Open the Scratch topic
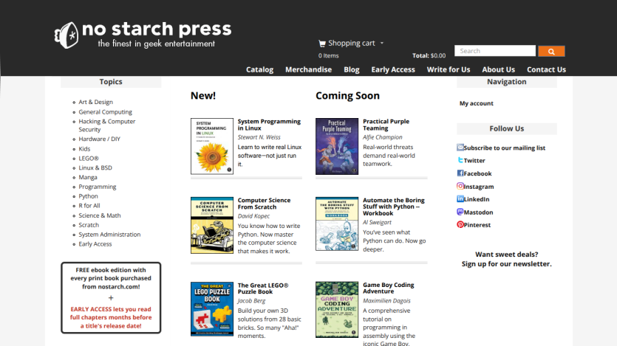617x346 pixels. pos(89,225)
